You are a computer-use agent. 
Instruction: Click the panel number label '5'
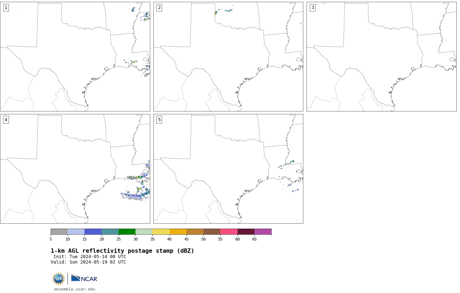coord(159,120)
